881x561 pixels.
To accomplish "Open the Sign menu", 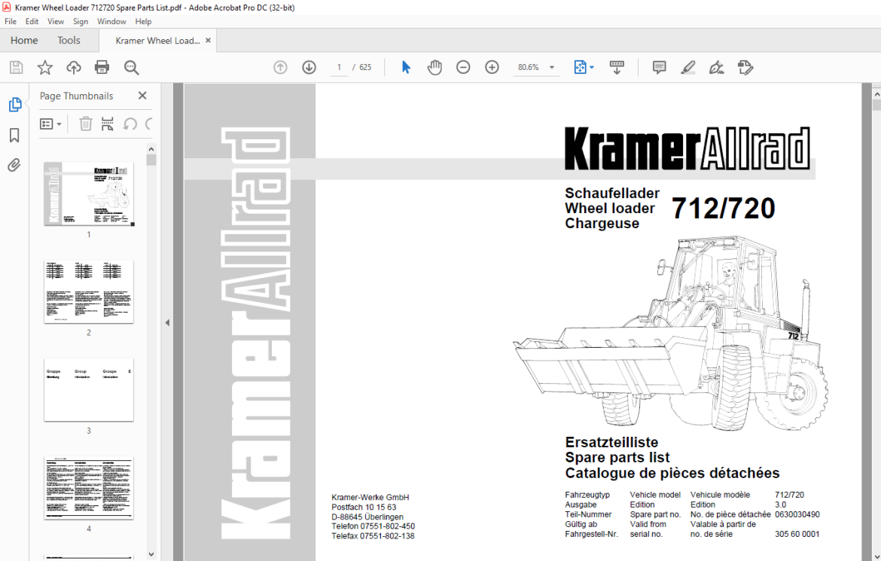I will coord(81,21).
